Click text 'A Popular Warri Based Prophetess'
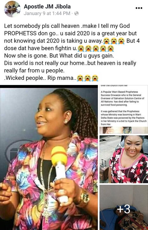Screen dimensions: 148x230 coord(119,92)
